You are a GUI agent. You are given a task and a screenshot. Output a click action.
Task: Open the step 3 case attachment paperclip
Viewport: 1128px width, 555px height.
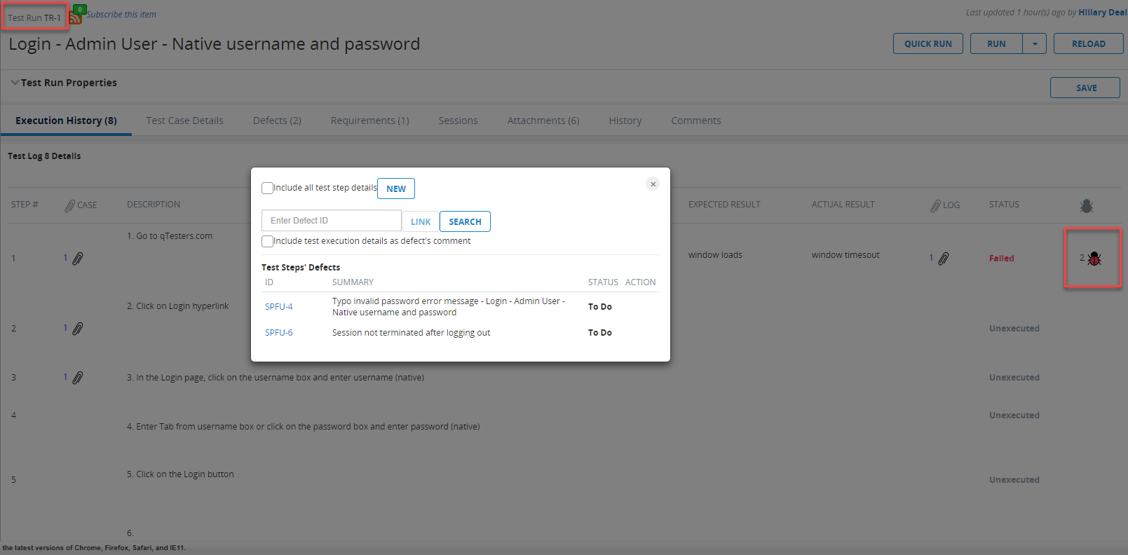coord(78,378)
